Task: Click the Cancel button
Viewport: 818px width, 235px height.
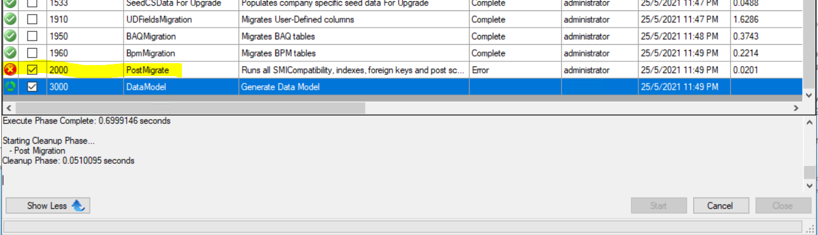Action: (x=721, y=206)
